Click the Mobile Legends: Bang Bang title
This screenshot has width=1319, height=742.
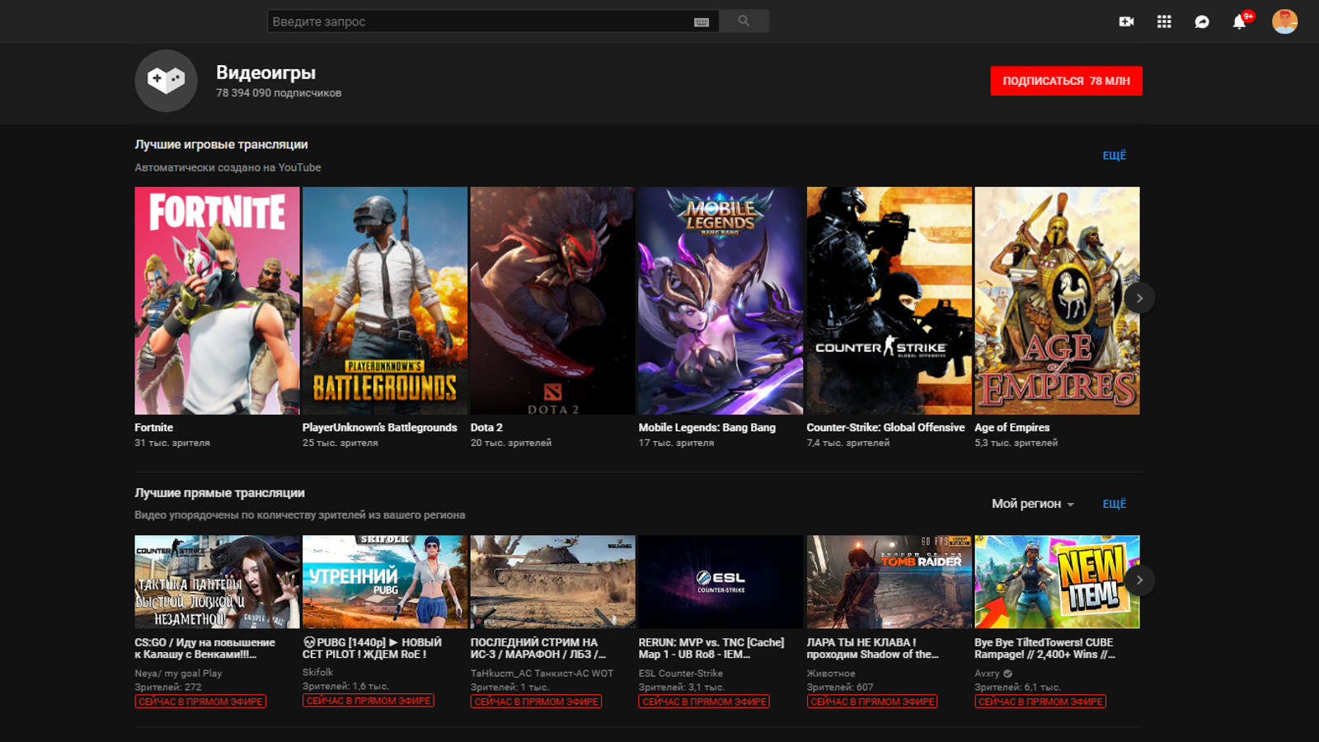coord(707,428)
